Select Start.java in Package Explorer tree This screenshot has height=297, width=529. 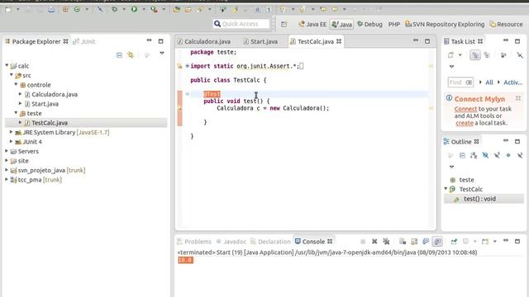coord(45,104)
